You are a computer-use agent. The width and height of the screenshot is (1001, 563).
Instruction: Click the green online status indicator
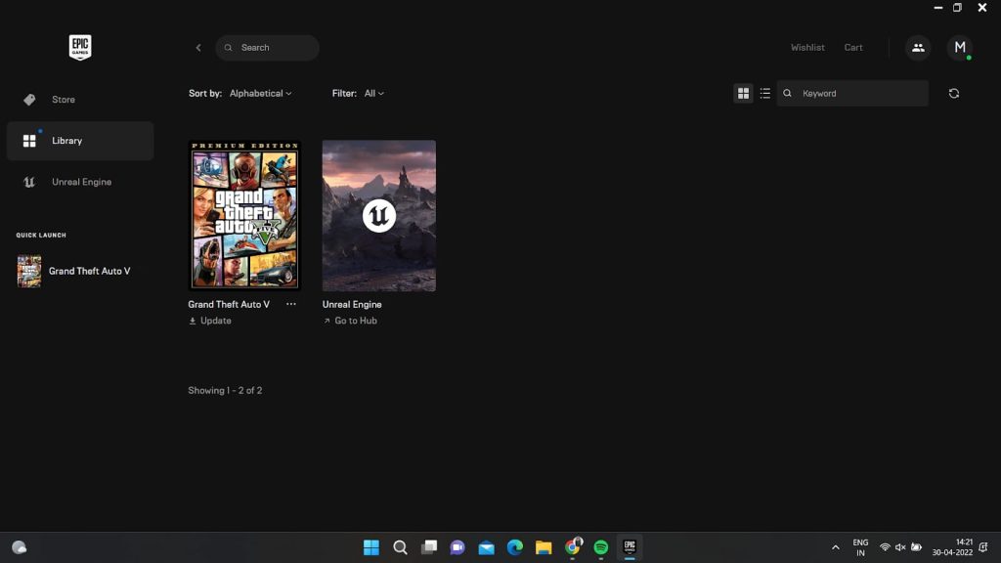click(x=970, y=59)
